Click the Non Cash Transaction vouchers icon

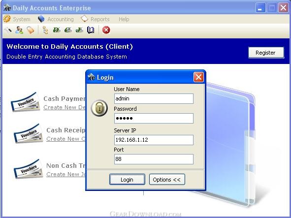[x=28, y=169]
